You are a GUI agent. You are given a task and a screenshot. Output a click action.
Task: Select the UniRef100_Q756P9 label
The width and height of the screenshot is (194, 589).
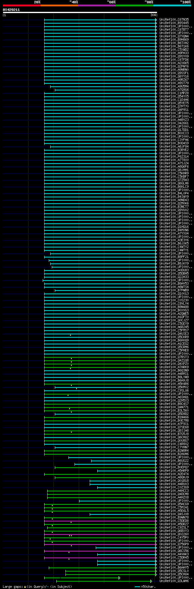pyautogui.click(x=174, y=544)
